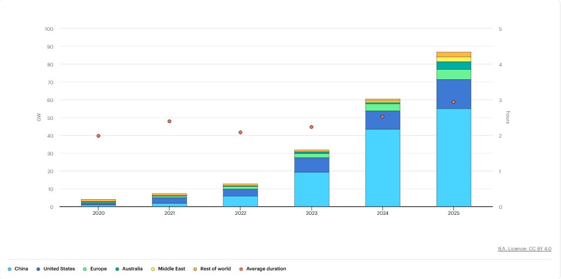Click the 2022 x-axis label
Viewport: 561px width, 279px height.
coord(240,213)
